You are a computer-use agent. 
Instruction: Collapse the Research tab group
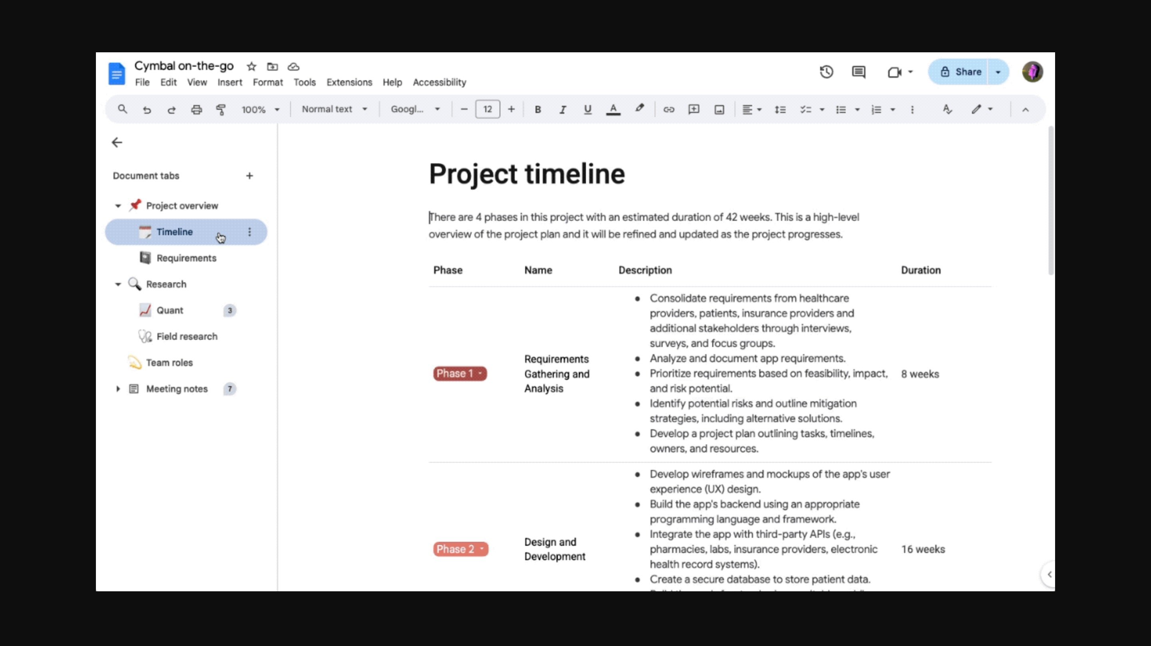(x=118, y=284)
